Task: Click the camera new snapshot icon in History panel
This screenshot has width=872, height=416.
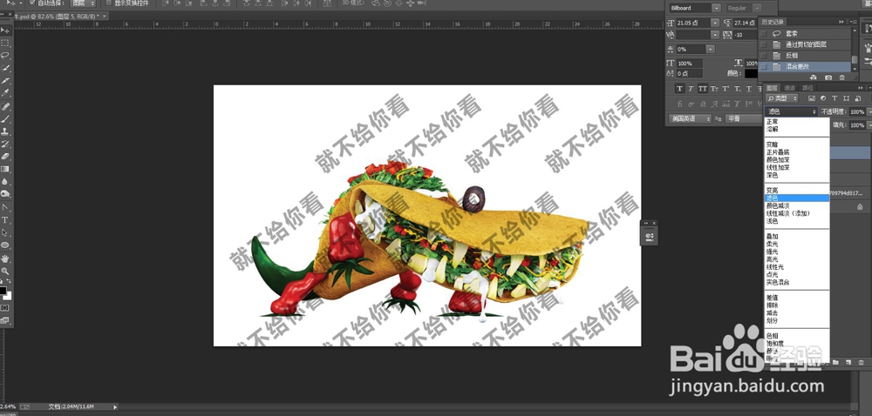Action: [x=828, y=77]
